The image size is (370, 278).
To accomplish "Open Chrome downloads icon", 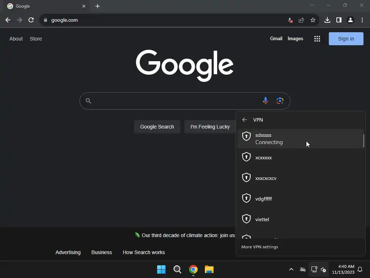I will point(327,20).
